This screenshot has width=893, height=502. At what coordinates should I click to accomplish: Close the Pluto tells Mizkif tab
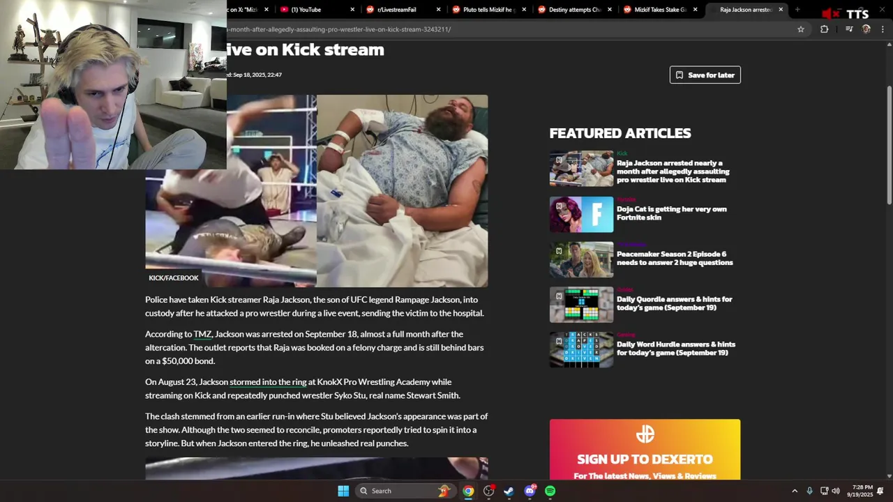click(x=525, y=10)
